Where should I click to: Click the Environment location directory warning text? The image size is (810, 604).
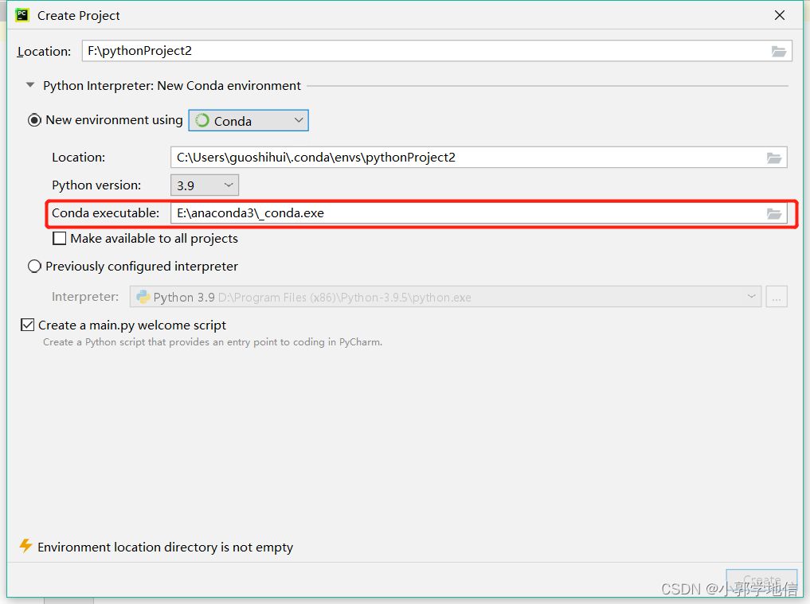tap(166, 547)
